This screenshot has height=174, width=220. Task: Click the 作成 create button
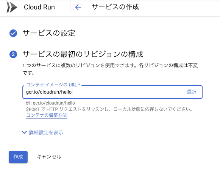click(x=18, y=157)
